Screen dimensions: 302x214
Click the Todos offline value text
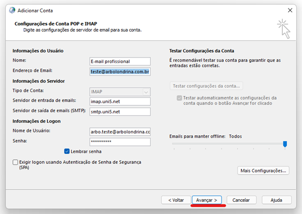(x=235, y=136)
